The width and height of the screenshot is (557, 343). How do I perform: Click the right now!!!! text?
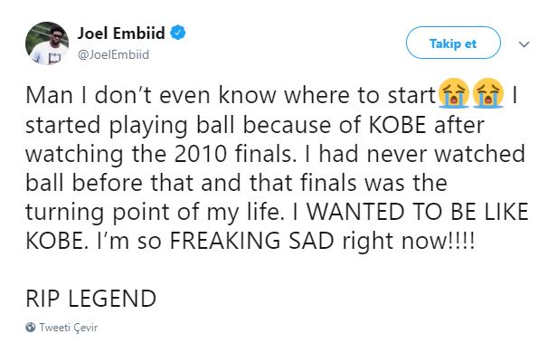[408, 242]
